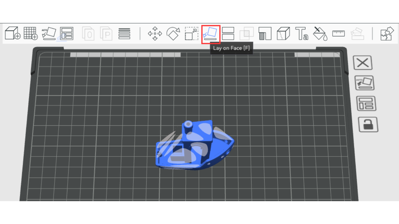
Task: Click Arrange All Objects in the top toolbar
Action: coord(67,33)
